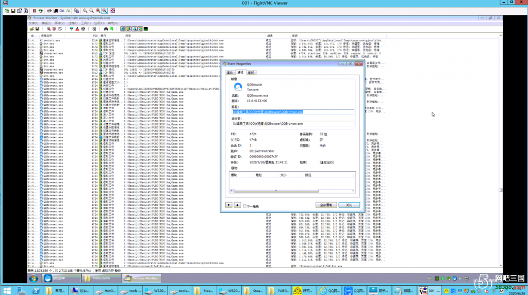Click the highlighted 路径 path field
The width and height of the screenshot is (528, 295).
[x=293, y=112]
